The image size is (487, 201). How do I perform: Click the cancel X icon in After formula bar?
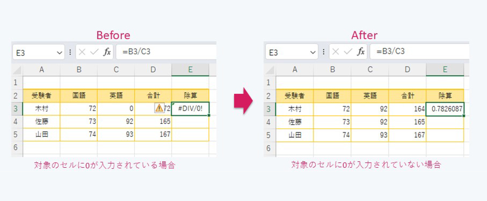point(336,52)
